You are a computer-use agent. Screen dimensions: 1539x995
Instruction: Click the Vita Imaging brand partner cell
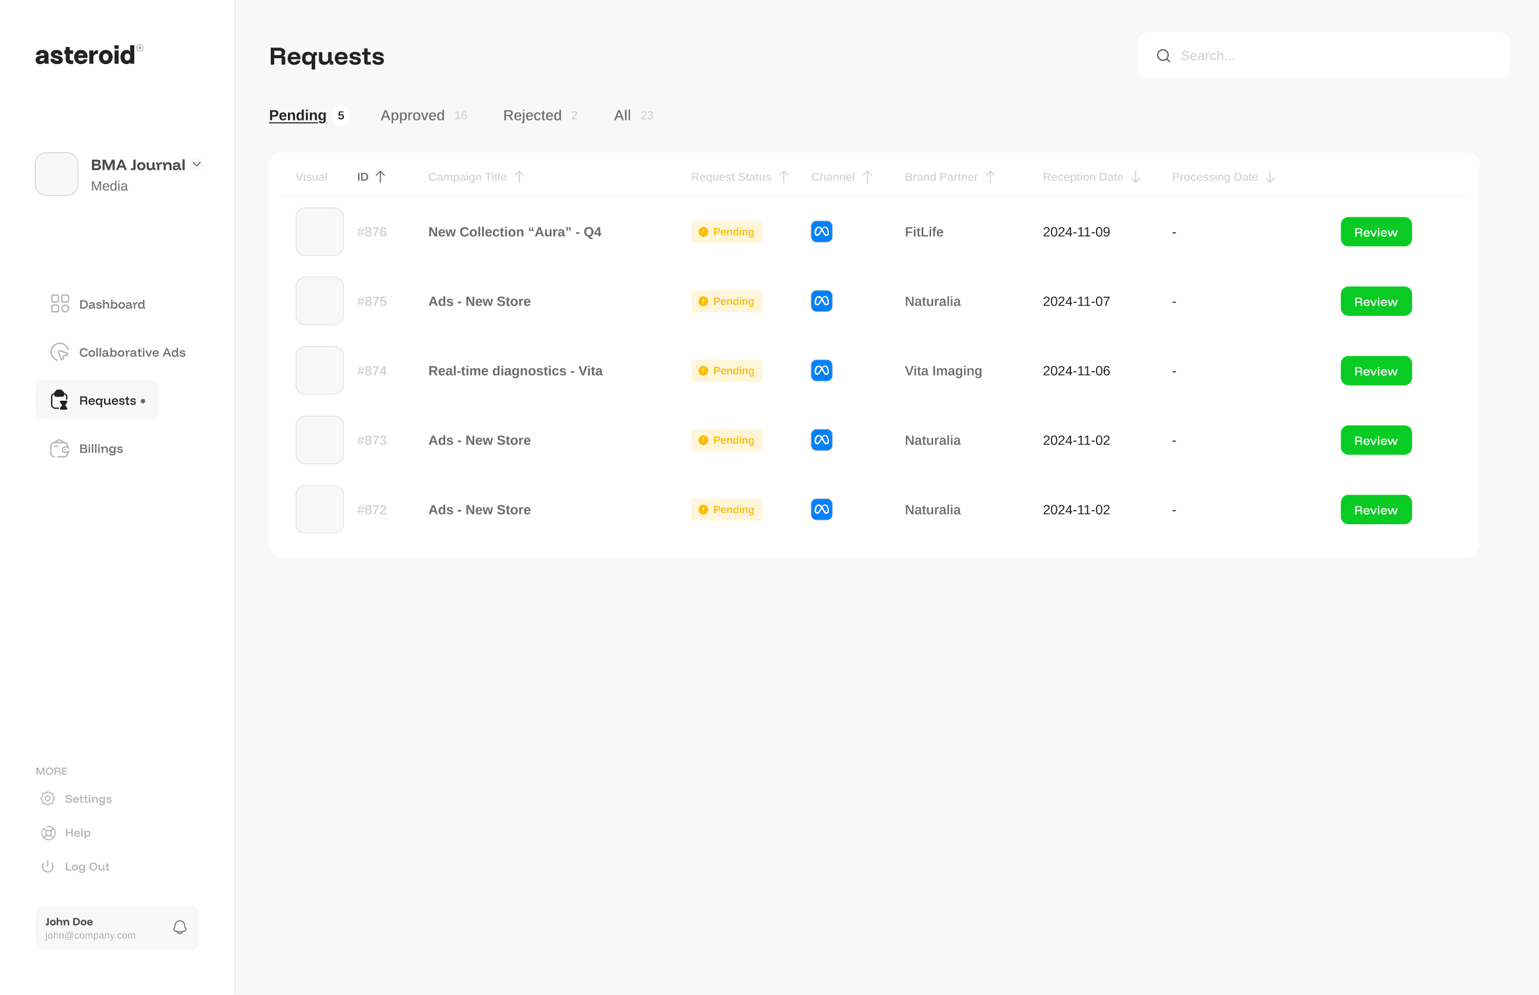click(943, 371)
